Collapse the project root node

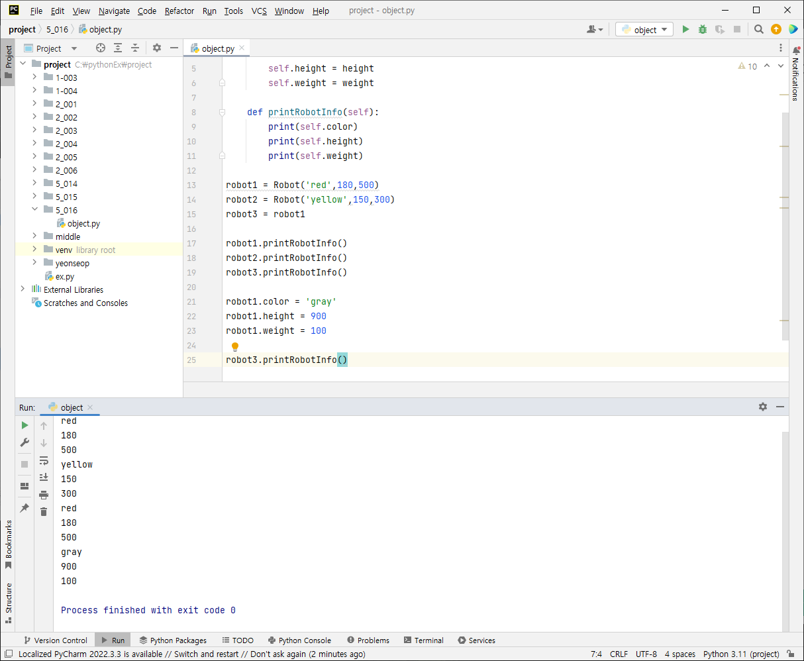23,64
